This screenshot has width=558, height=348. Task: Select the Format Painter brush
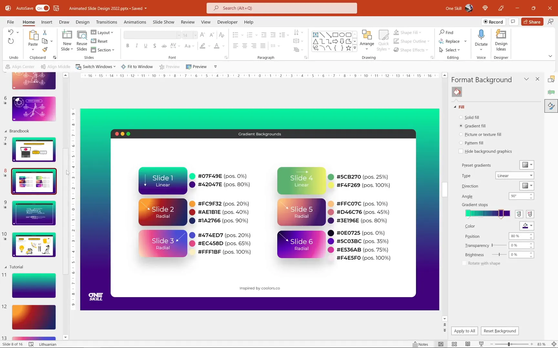45,49
